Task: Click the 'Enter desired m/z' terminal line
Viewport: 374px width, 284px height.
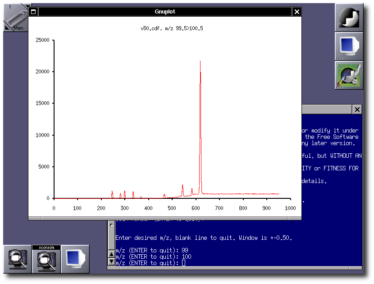Action: tap(204, 238)
